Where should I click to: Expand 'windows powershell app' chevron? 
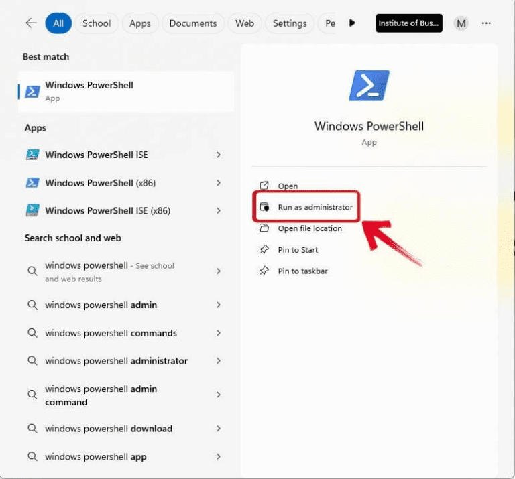219,457
